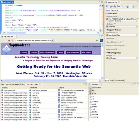Screen dimensions: 139x121
Task: Click the datatype snippet icon
Action: [91, 112]
